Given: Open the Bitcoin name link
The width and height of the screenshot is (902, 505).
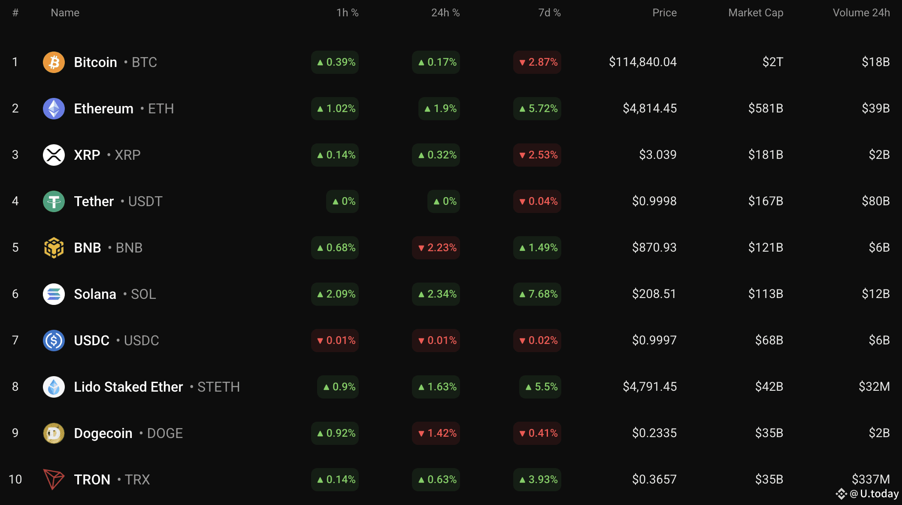Looking at the screenshot, I should click(x=95, y=62).
